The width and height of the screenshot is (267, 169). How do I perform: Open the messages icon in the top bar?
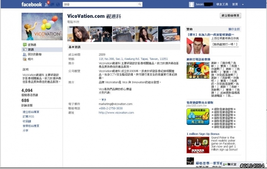[x=52, y=5]
